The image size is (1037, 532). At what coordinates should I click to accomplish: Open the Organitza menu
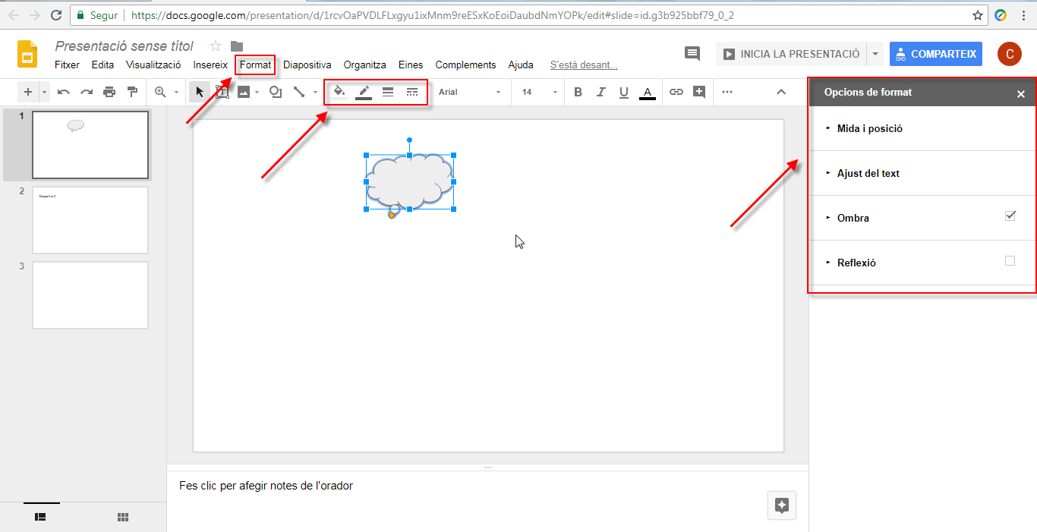(364, 65)
